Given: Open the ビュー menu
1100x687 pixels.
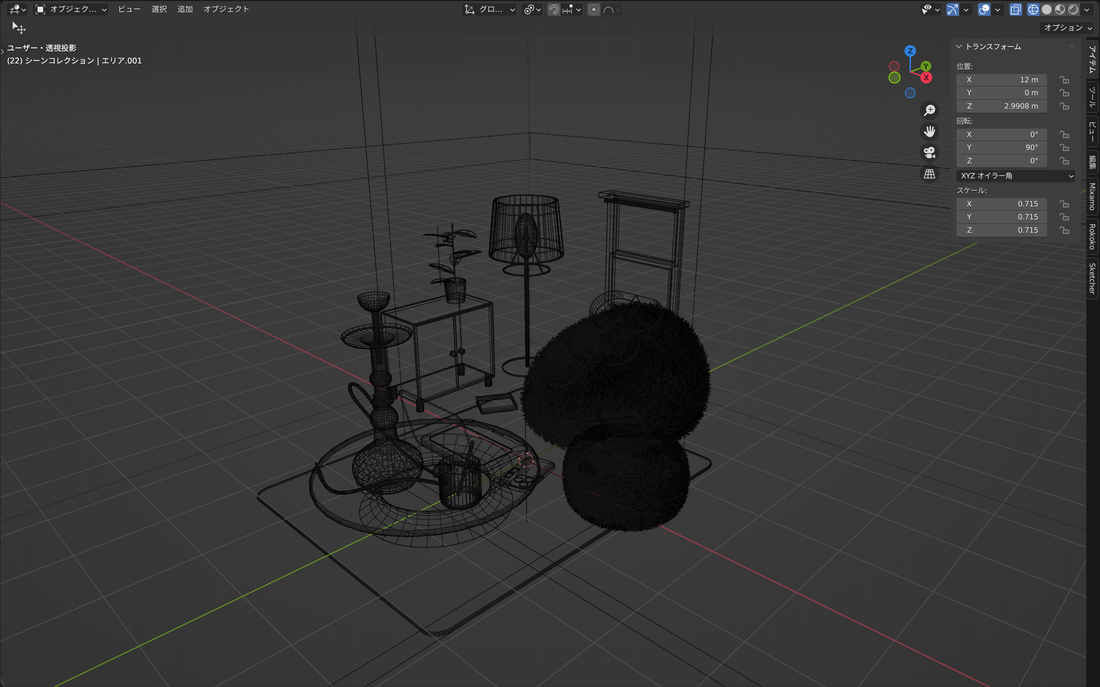Looking at the screenshot, I should (x=129, y=9).
